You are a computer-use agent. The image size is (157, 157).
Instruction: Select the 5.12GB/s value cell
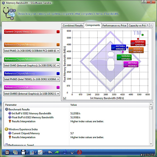point(75,114)
